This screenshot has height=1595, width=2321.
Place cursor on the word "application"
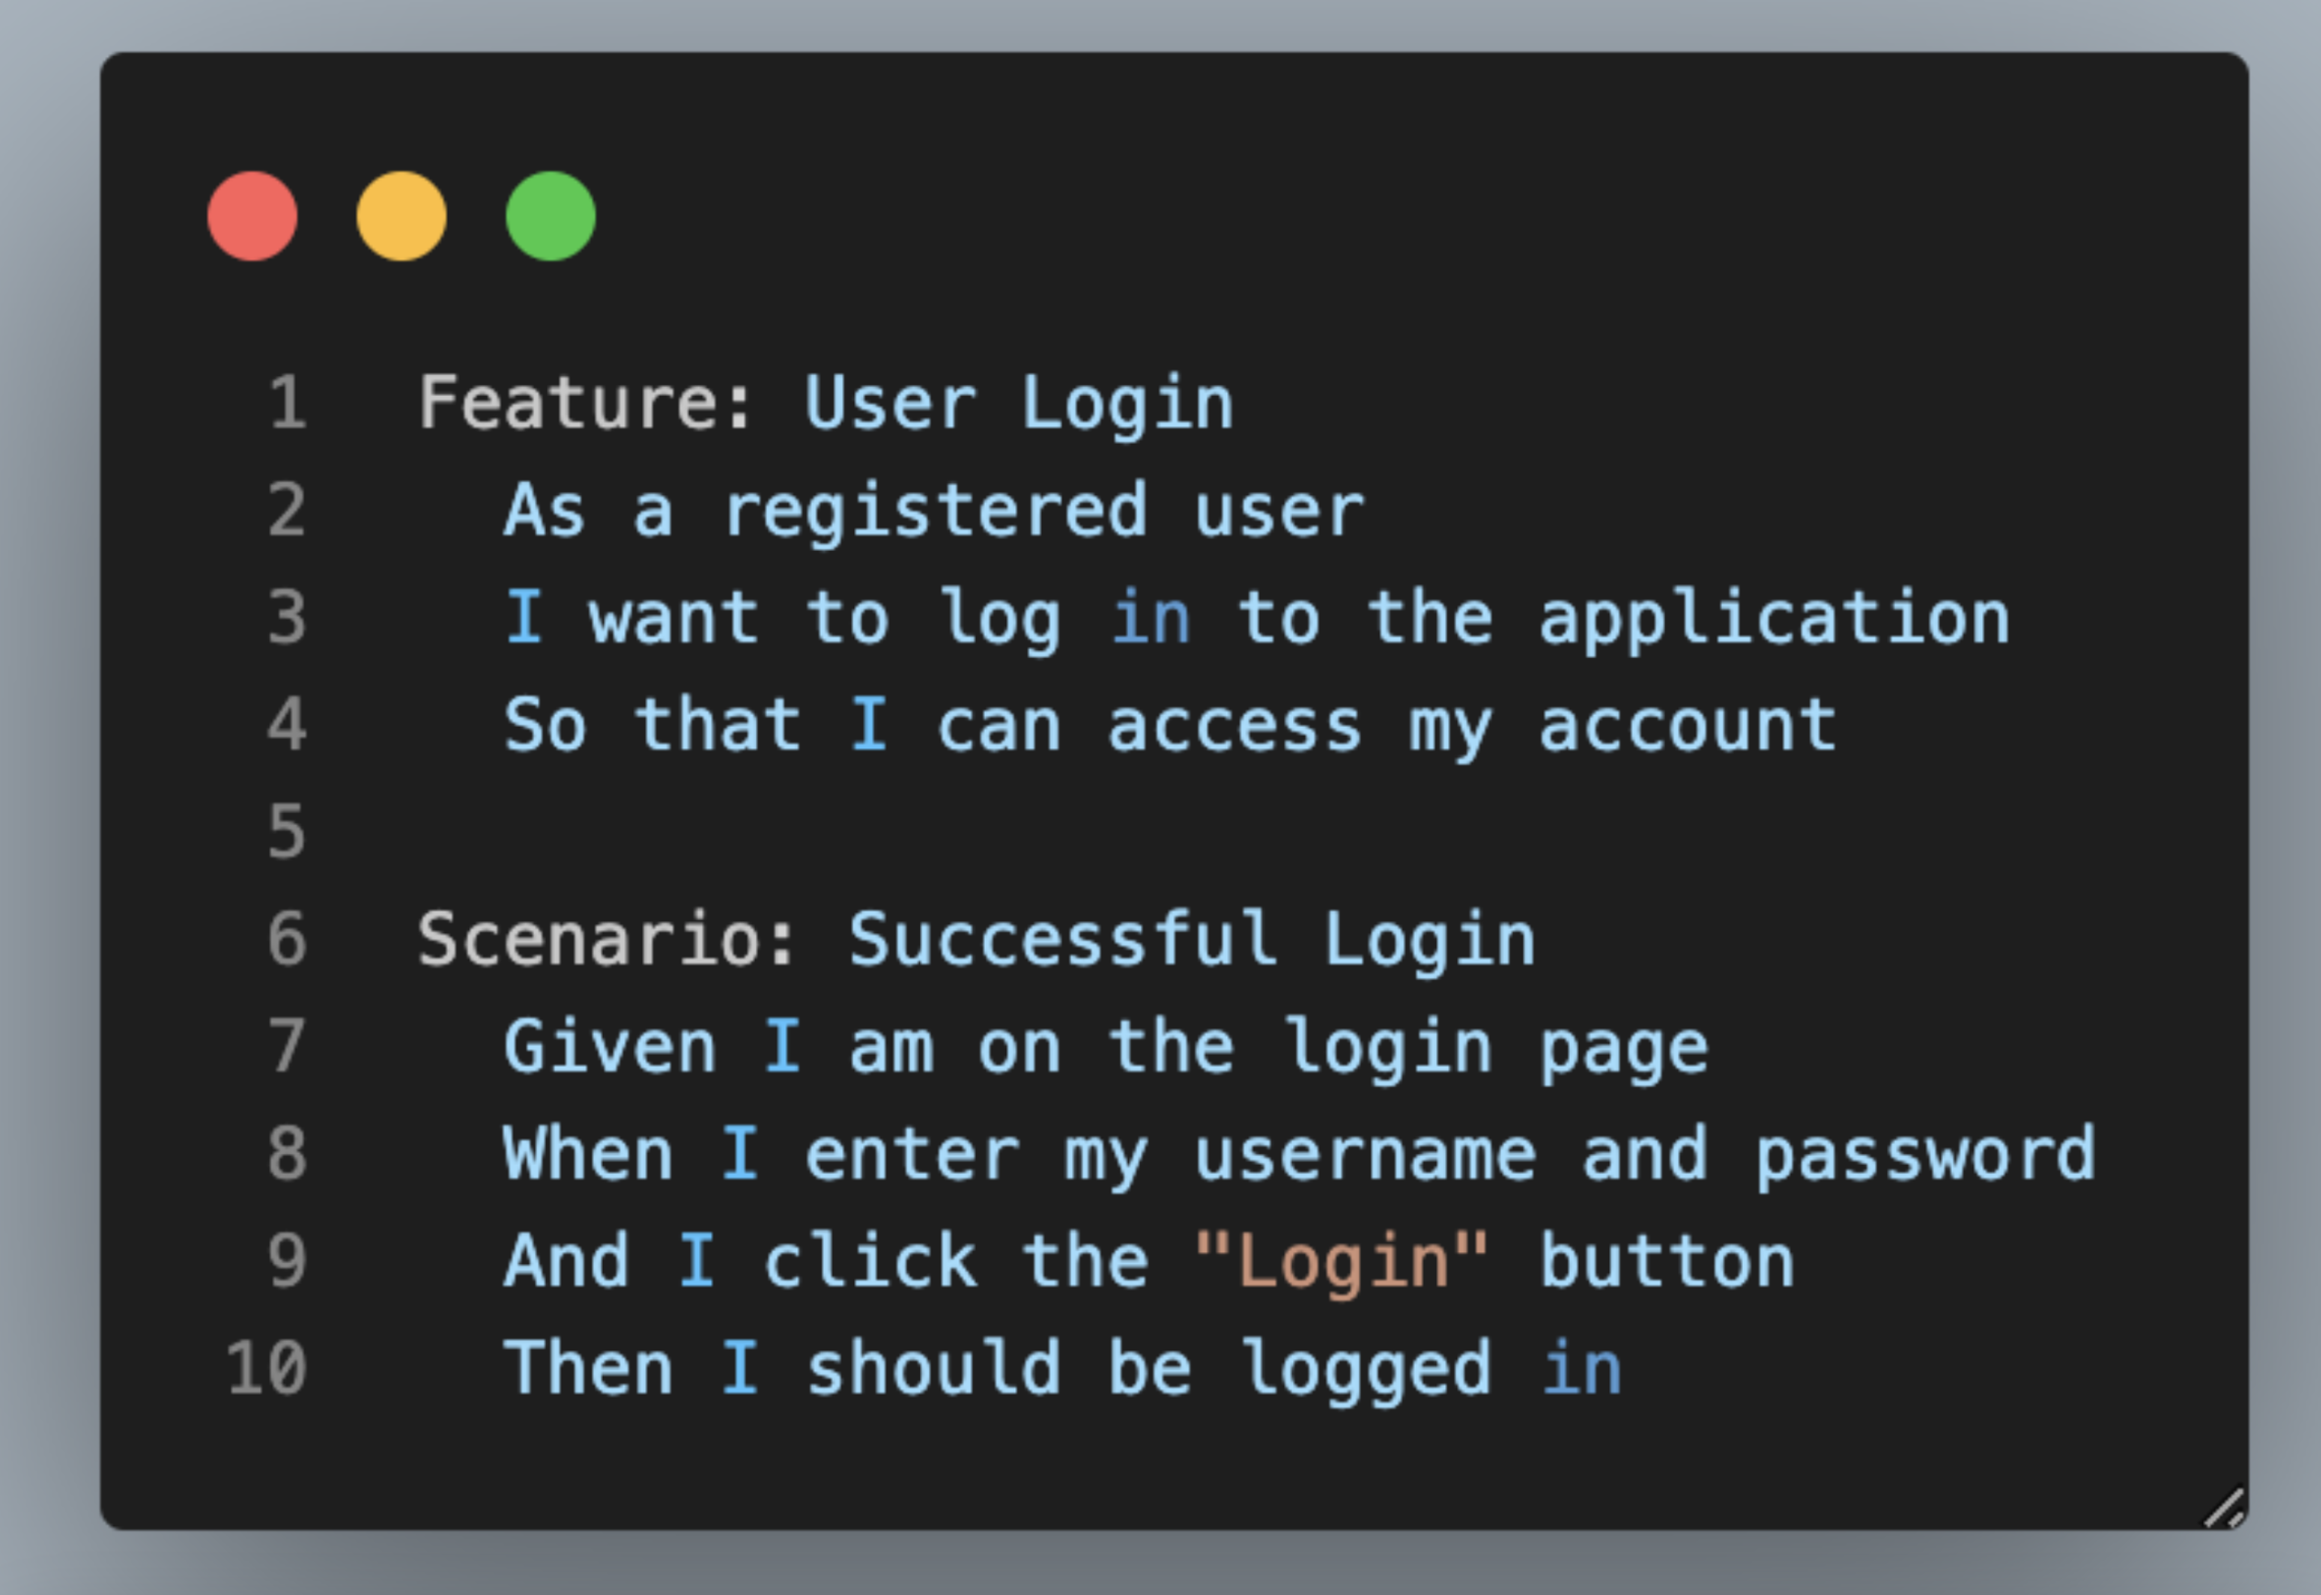[1774, 618]
